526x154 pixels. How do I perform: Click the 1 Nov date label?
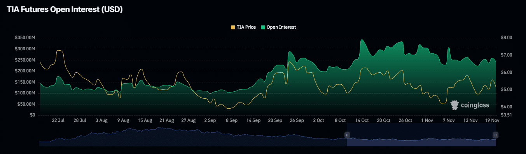(x=428, y=120)
